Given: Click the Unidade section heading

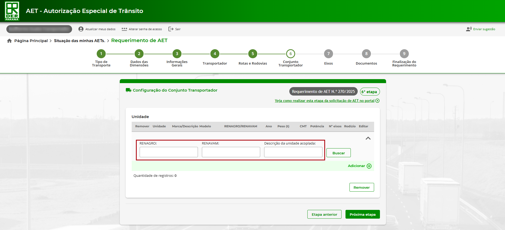Looking at the screenshot, I should (x=140, y=117).
